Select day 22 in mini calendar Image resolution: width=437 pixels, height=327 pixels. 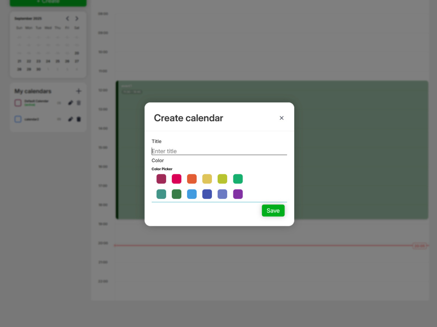point(29,61)
